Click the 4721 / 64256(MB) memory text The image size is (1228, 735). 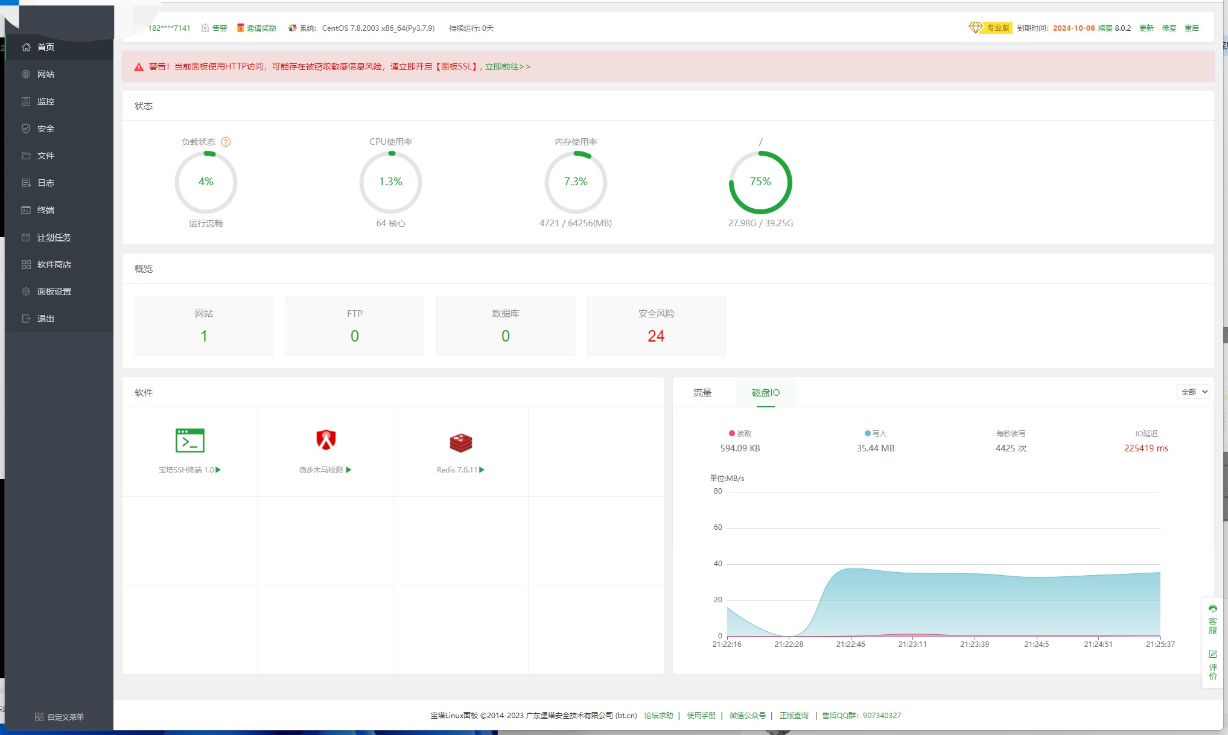coord(576,223)
